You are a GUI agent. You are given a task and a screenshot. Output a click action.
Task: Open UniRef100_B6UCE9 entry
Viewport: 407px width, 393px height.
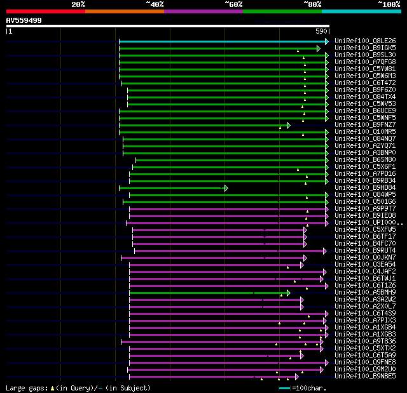pos(365,111)
